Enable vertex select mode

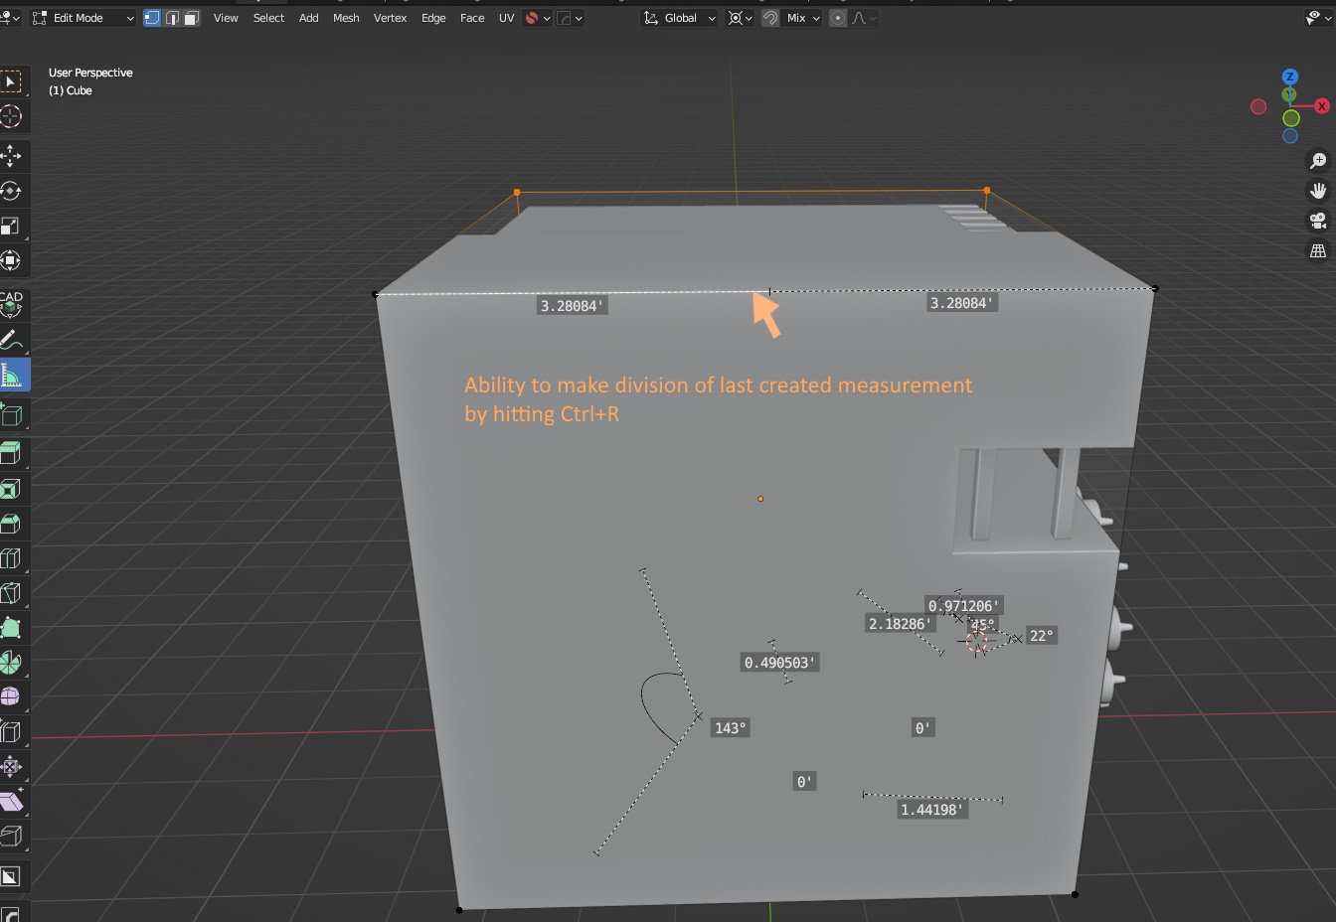(152, 18)
